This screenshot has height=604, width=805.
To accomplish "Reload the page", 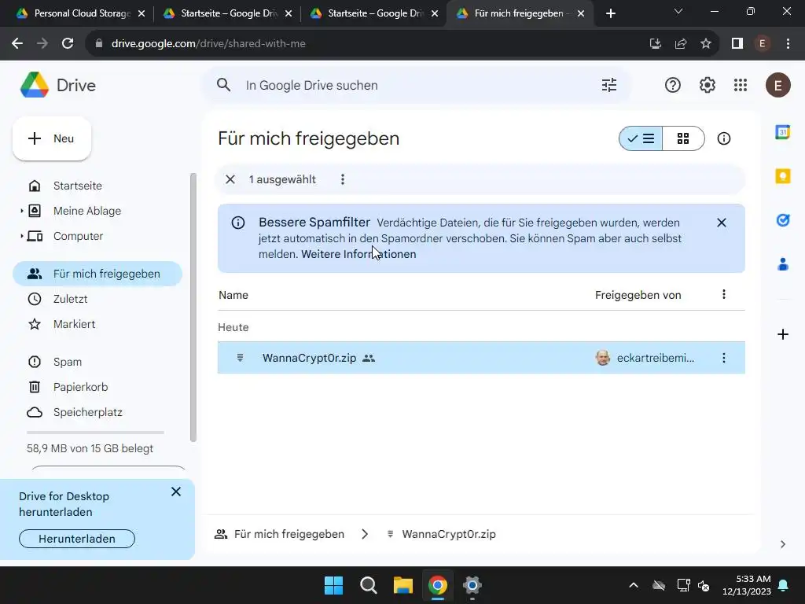I will [x=68, y=44].
